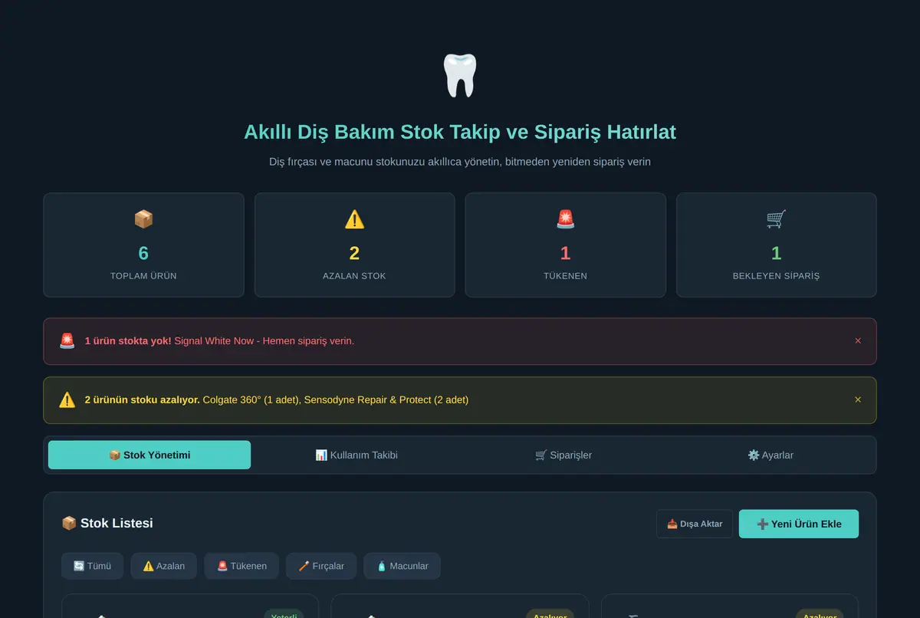Click the shopping cart icon in Bekleyen Sipariş card
The height and width of the screenshot is (618, 920).
pyautogui.click(x=776, y=219)
